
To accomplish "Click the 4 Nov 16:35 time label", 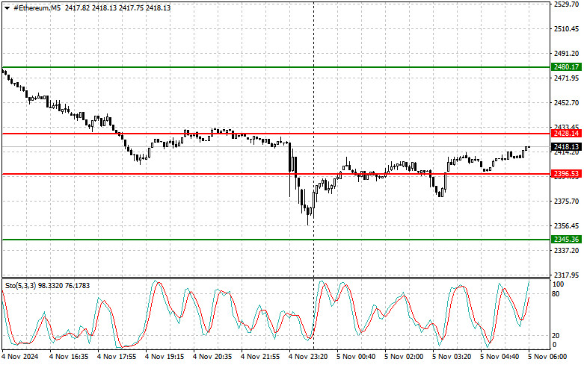I will pos(69,357).
